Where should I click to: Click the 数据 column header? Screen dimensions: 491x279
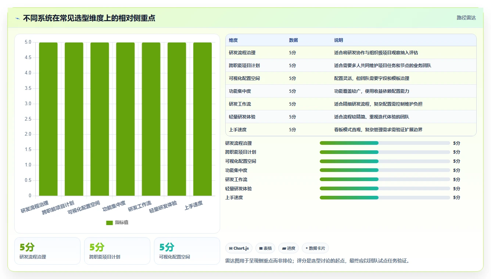(294, 40)
